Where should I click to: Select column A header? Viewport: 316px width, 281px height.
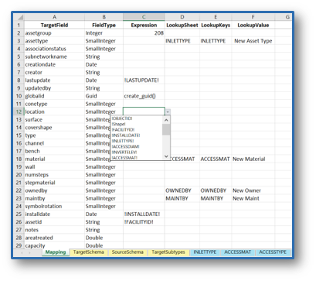(x=54, y=17)
